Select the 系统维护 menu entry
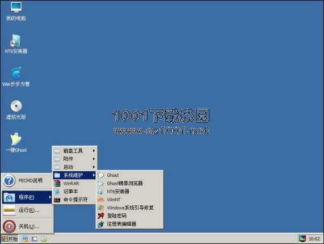 (74, 175)
